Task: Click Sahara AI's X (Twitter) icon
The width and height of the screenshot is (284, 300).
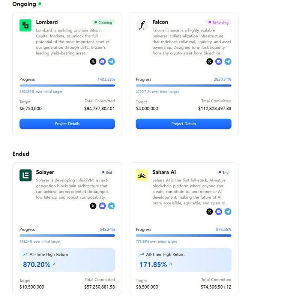Action: [210, 211]
